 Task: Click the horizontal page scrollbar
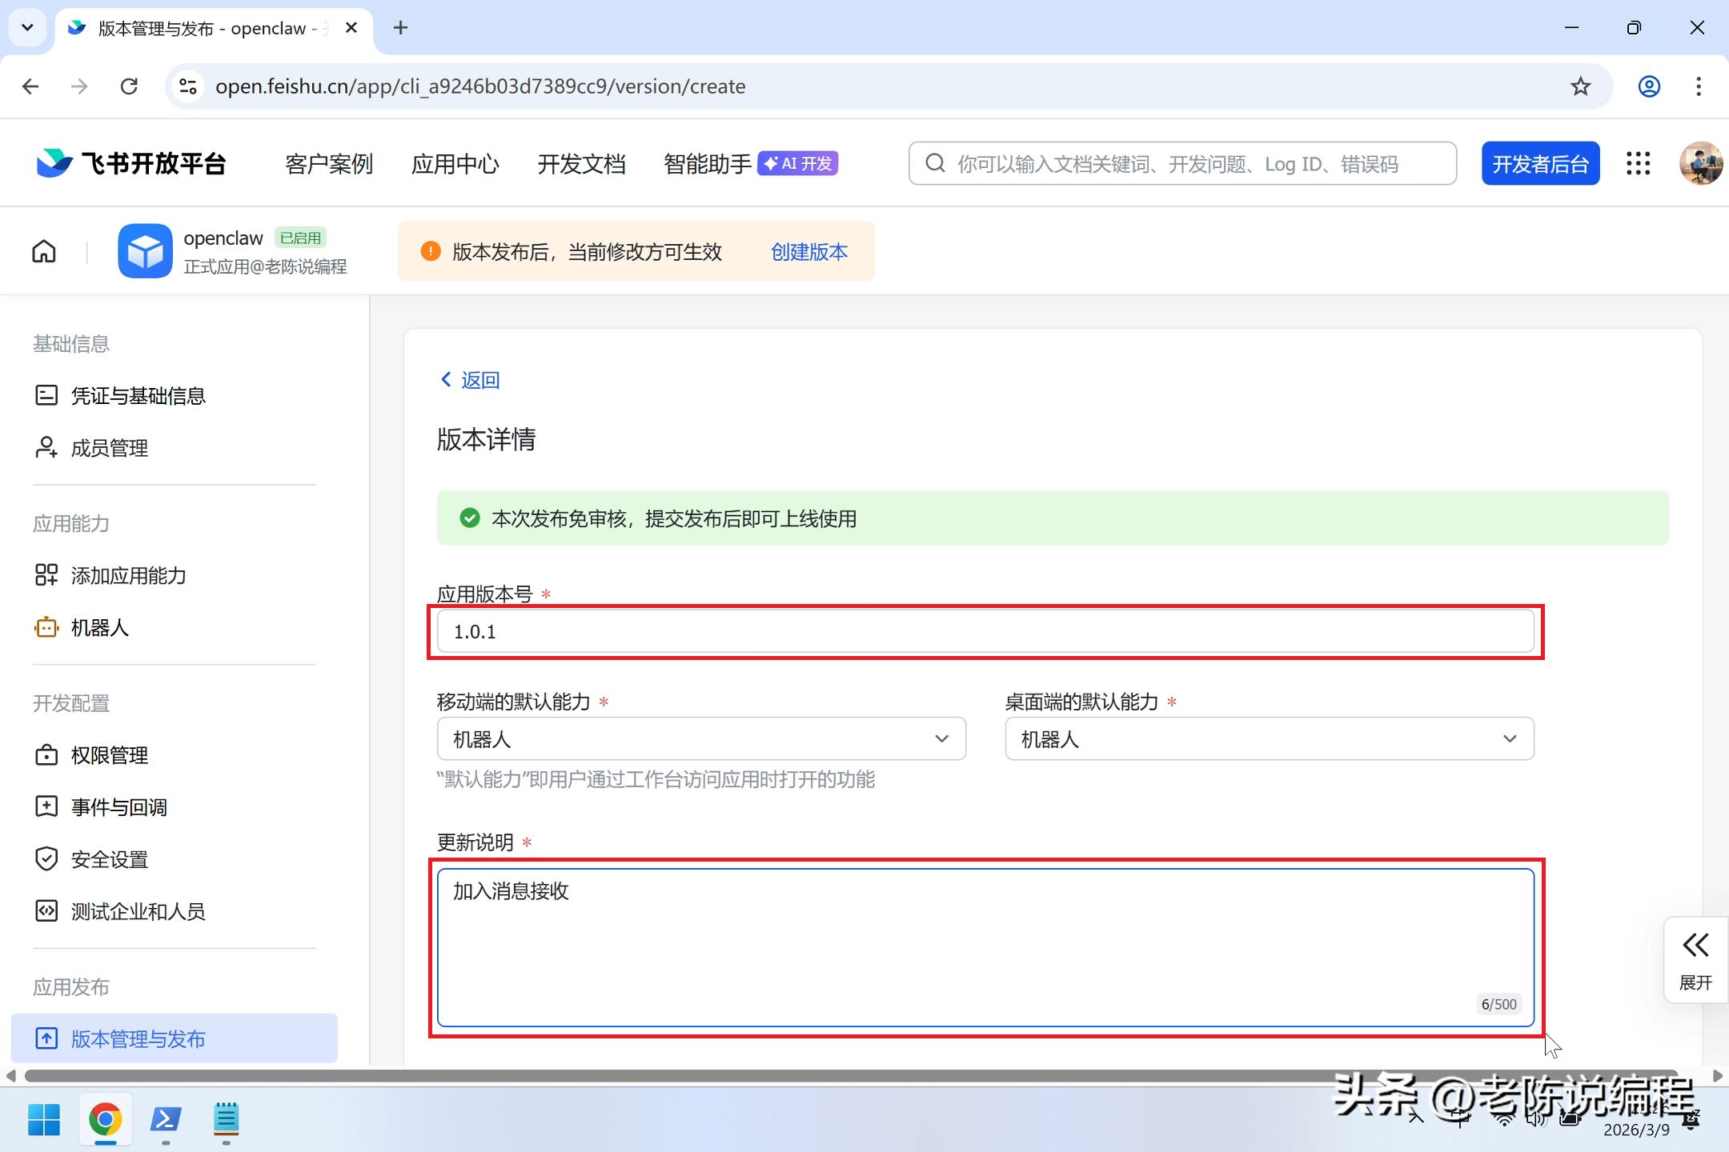(x=848, y=1076)
